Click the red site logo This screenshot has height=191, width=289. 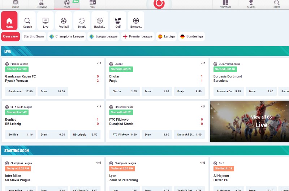point(159,4)
